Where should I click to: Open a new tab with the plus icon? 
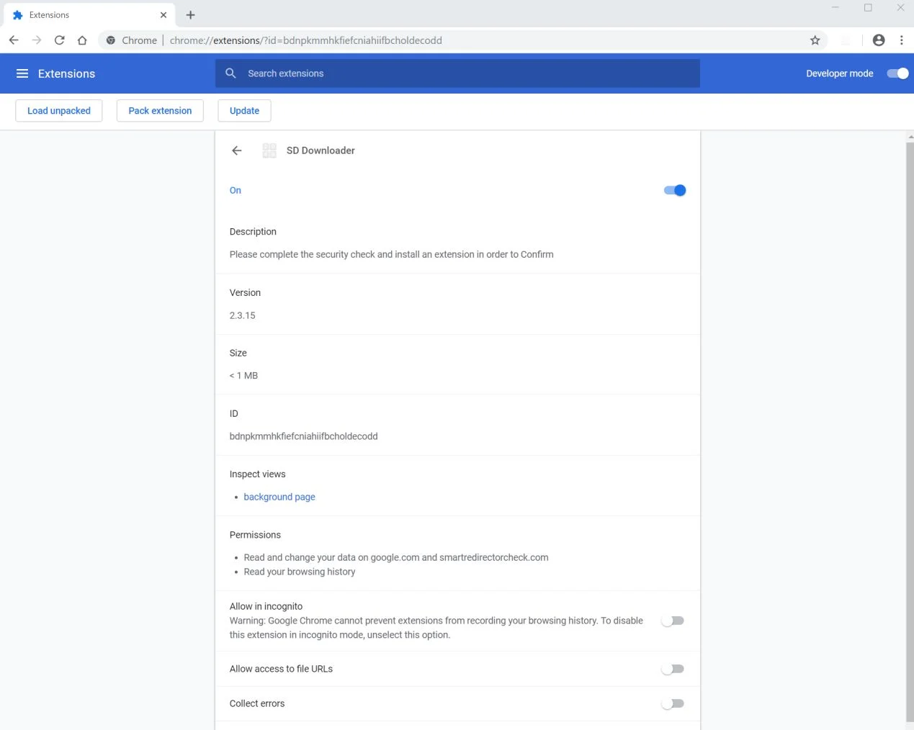tap(191, 15)
